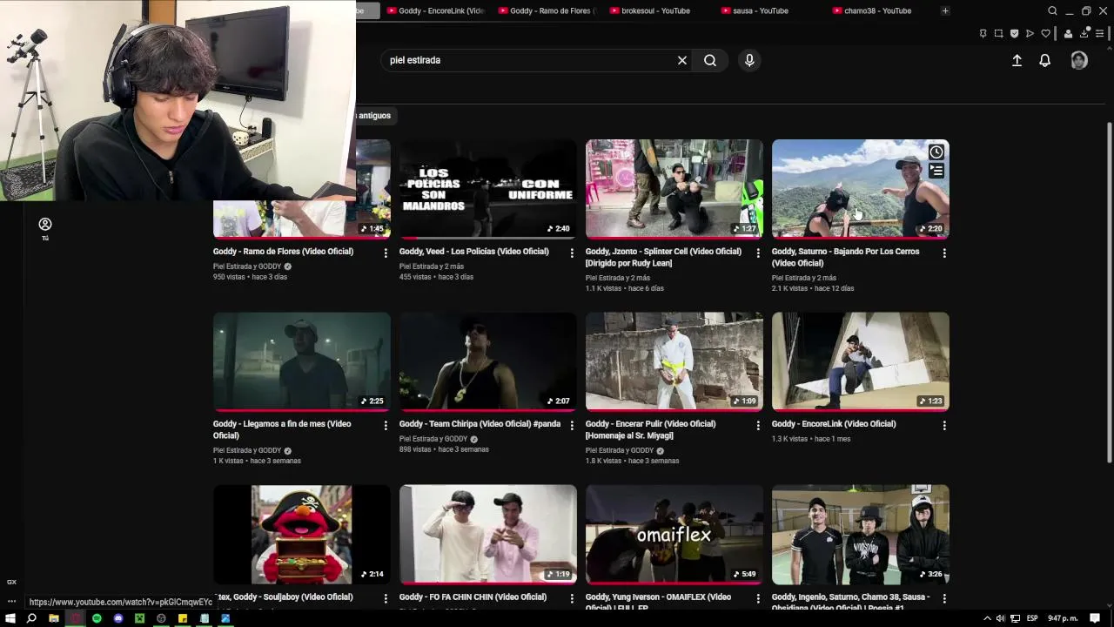Open the easy setup sliders icon
The width and height of the screenshot is (1114, 627).
(x=1099, y=33)
